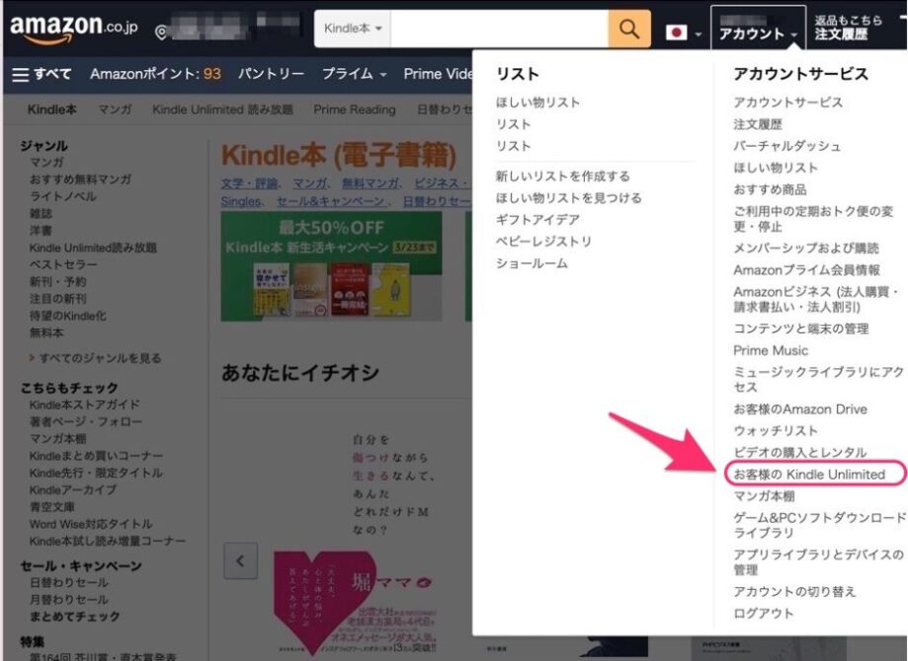Select ほしい物リスト under リスト heading
The image size is (908, 661).
537,103
